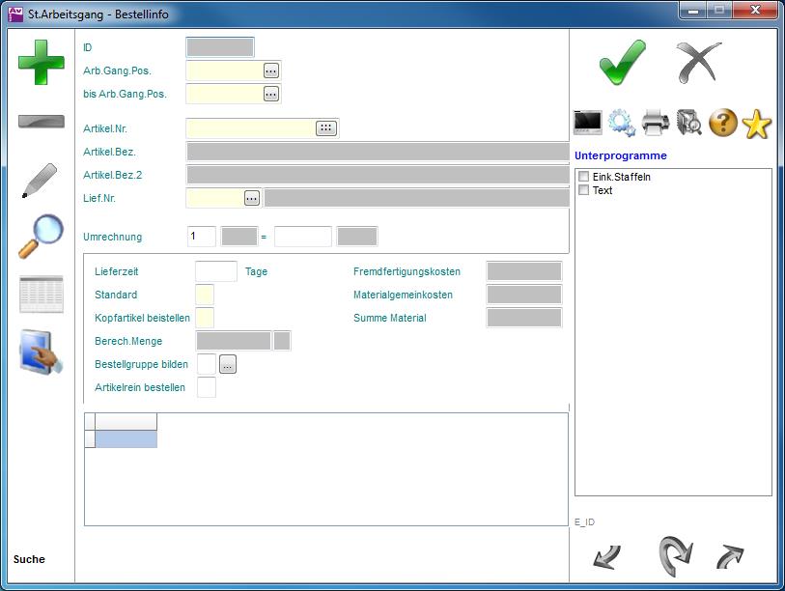Open lookup button beside Arb.Gang.Pos. field
The height and width of the screenshot is (591, 785).
pyautogui.click(x=270, y=70)
